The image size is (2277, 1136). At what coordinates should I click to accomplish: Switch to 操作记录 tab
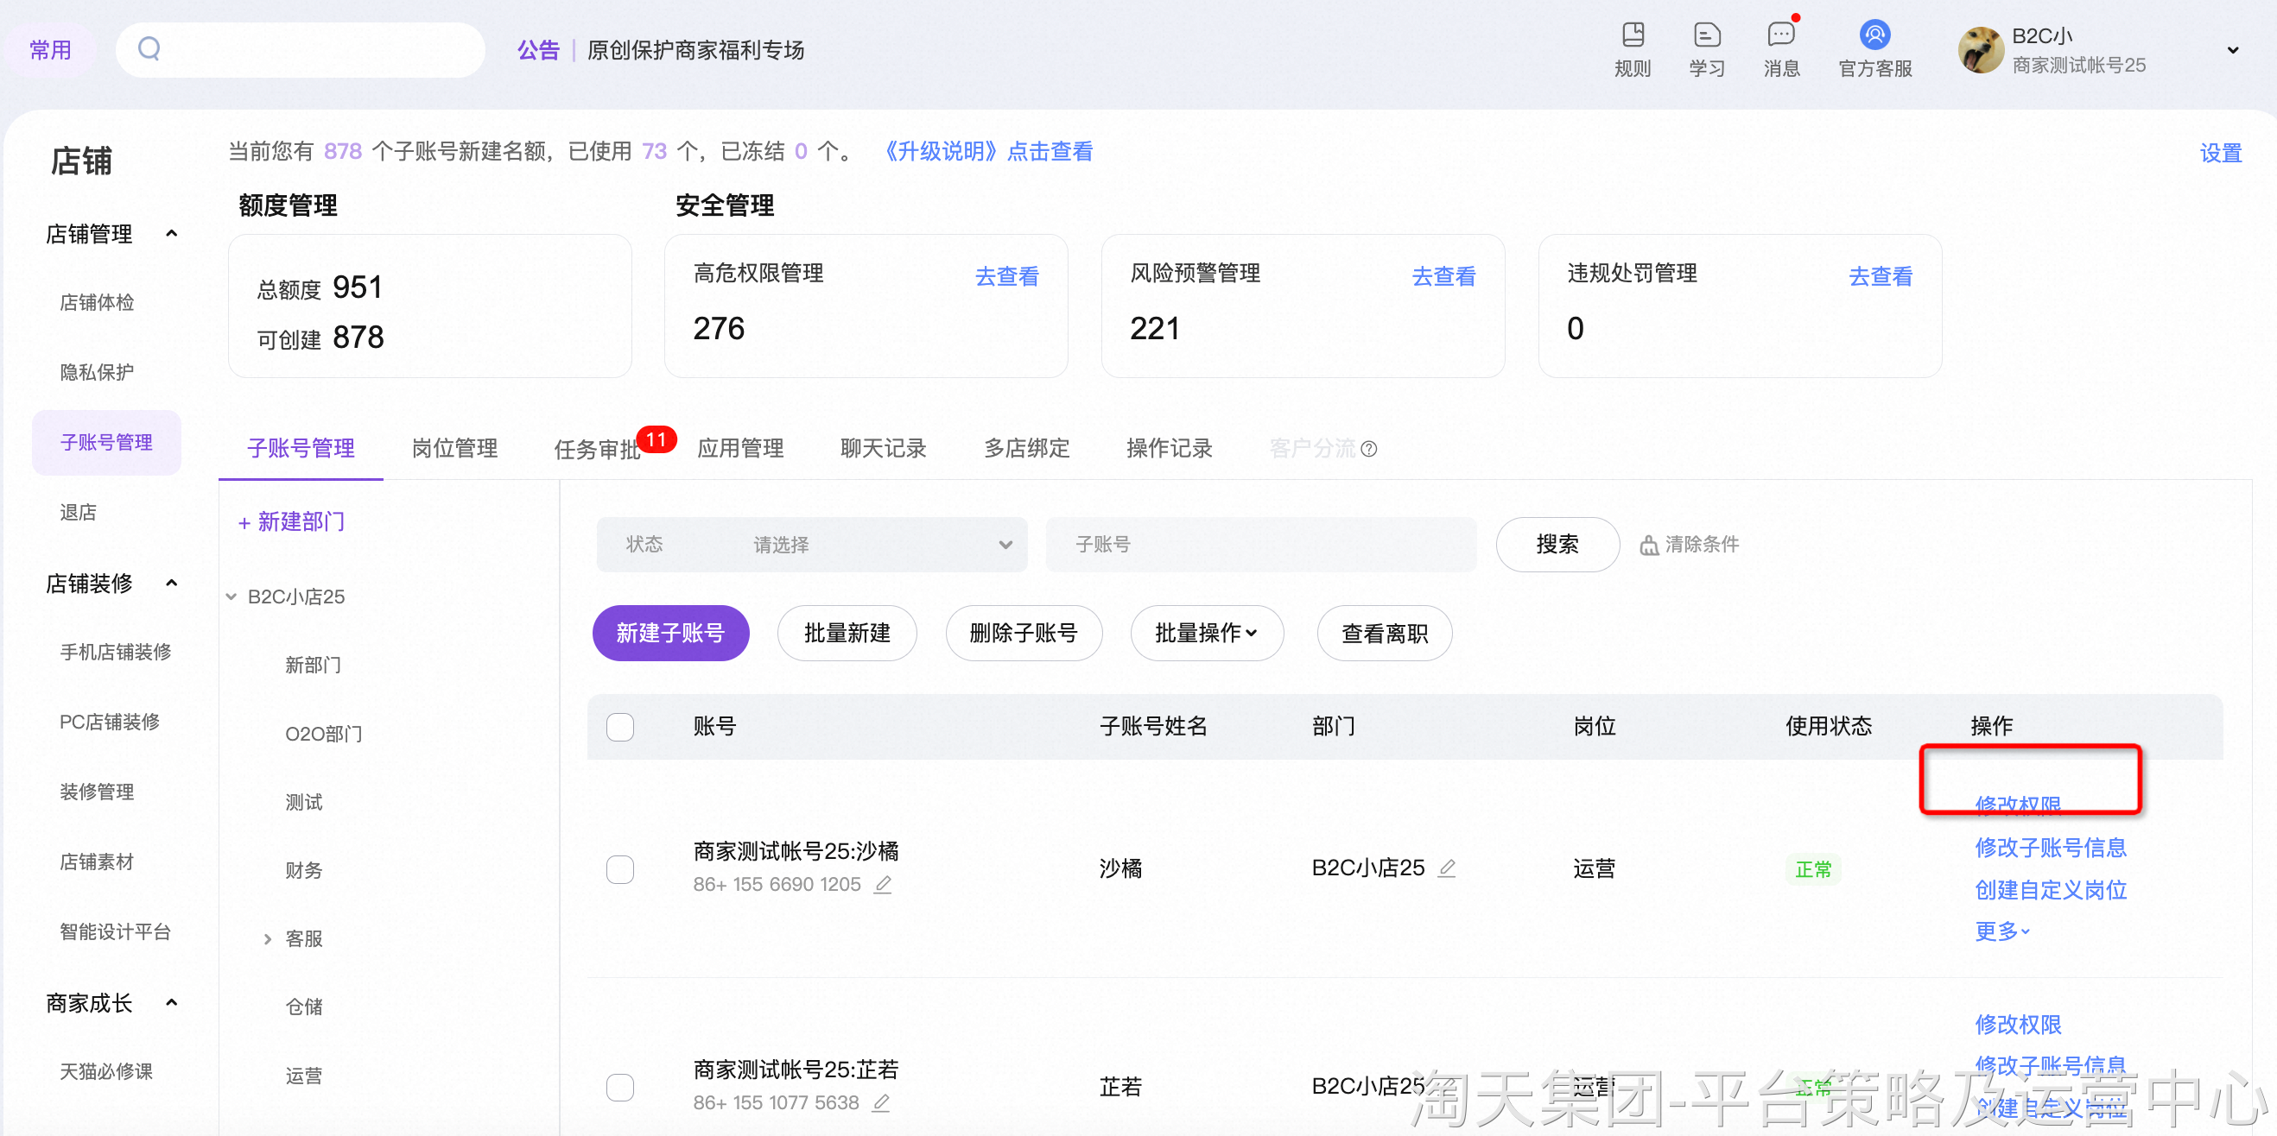pos(1169,448)
